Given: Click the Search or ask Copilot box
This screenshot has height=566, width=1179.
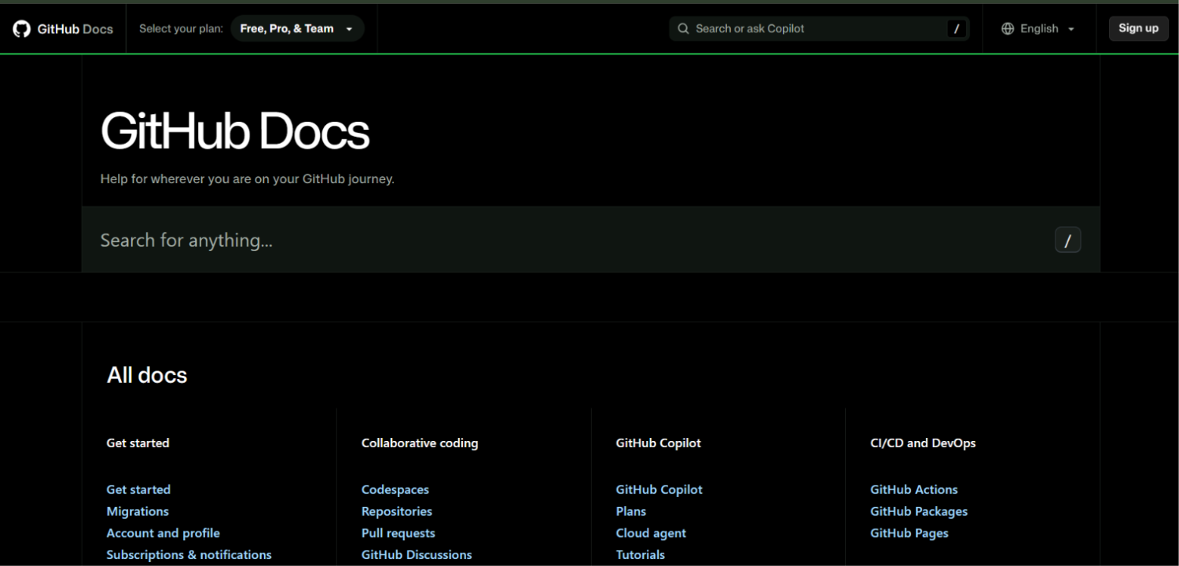Looking at the screenshot, I should pos(819,29).
